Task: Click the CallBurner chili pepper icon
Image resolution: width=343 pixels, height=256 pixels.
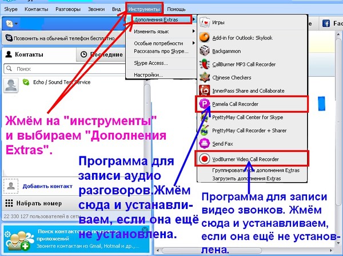Action: pos(205,64)
